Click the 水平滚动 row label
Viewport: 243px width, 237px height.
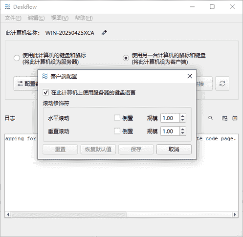tap(59, 118)
